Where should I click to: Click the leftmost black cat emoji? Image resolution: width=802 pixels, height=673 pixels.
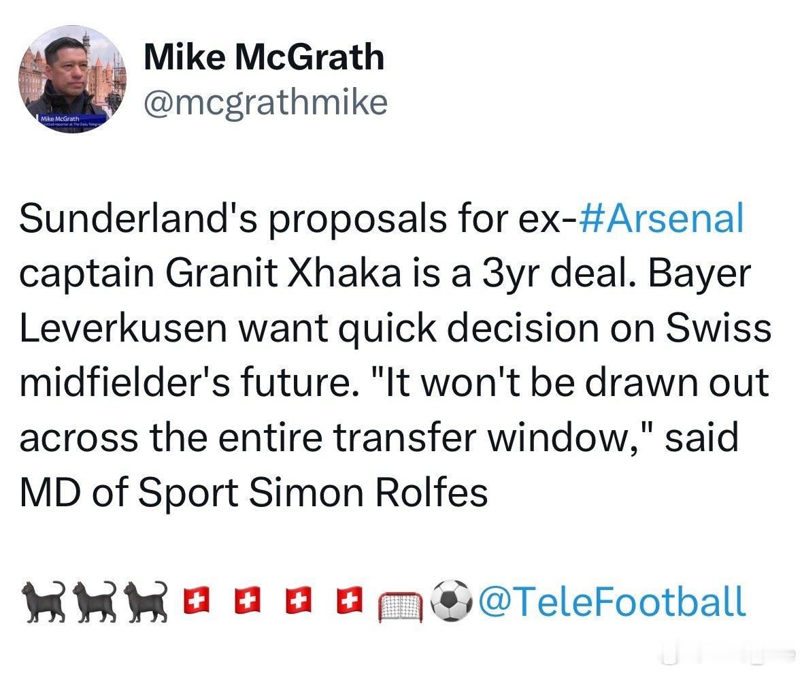pyautogui.click(x=43, y=602)
